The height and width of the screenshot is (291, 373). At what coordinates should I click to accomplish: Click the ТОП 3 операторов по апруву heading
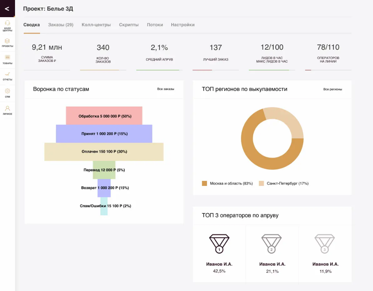tap(240, 216)
